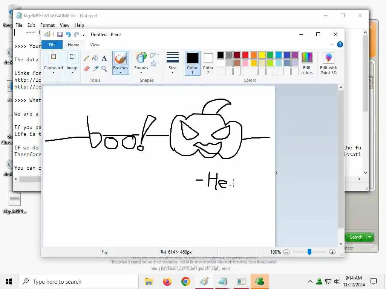Expand the Image dropdown arrow

pos(72,73)
